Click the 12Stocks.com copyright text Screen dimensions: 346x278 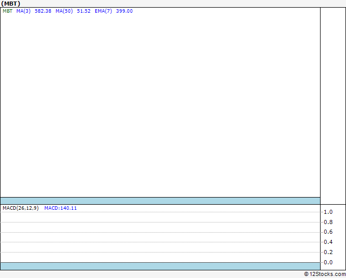(x=325, y=274)
